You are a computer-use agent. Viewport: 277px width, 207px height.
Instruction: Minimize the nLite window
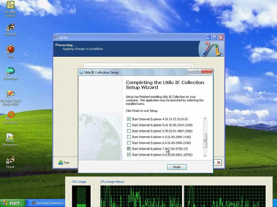pyautogui.click(x=208, y=37)
